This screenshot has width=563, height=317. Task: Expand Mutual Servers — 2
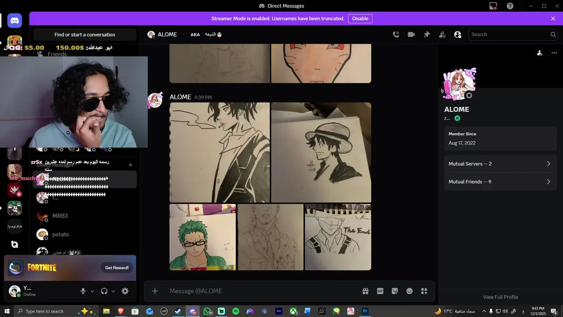point(500,164)
